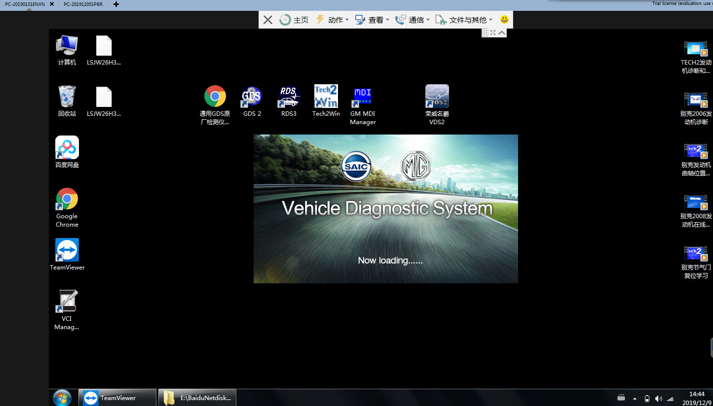The image size is (713, 406).
Task: Select the 别克2008发动机在线 video file
Action: coord(696,211)
